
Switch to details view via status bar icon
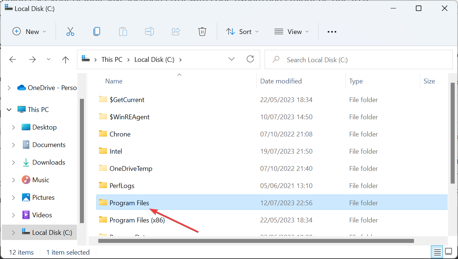click(x=437, y=252)
